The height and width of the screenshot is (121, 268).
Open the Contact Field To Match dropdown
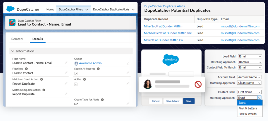[250, 67]
